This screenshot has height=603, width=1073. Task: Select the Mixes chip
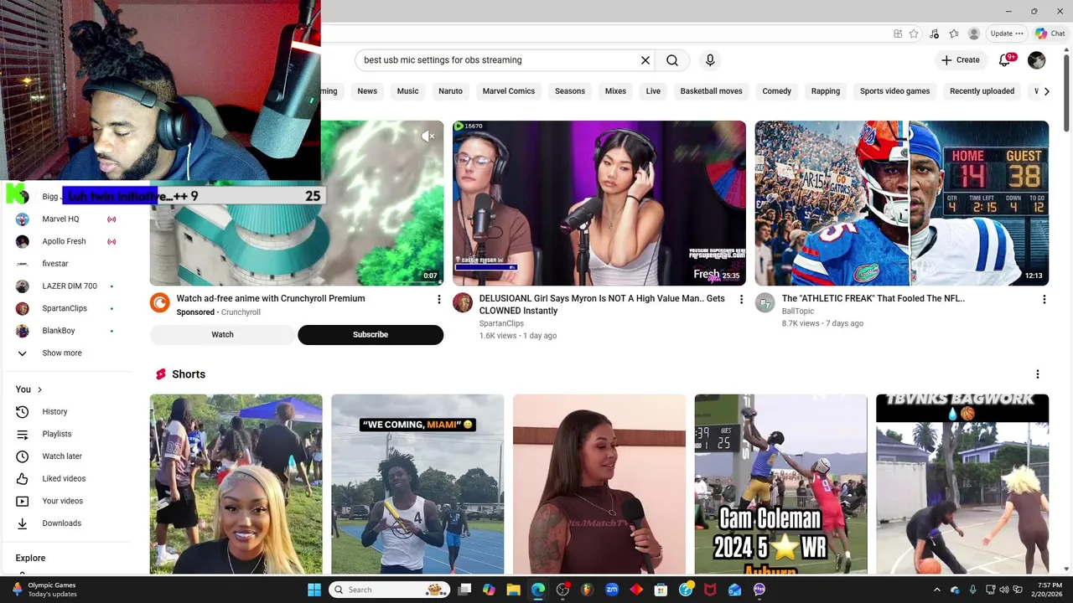pyautogui.click(x=615, y=91)
